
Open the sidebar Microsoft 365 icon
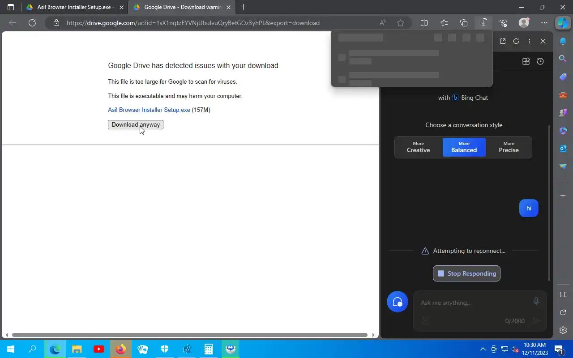click(563, 131)
